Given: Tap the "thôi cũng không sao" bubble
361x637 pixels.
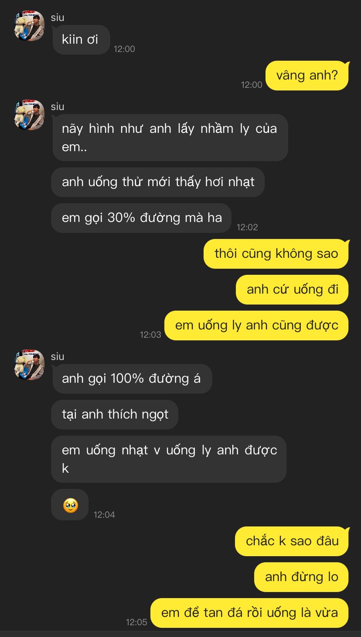Looking at the screenshot, I should 276,254.
